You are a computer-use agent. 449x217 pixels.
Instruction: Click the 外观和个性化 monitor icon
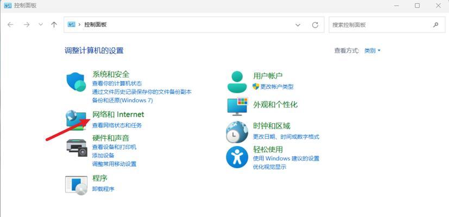click(237, 106)
